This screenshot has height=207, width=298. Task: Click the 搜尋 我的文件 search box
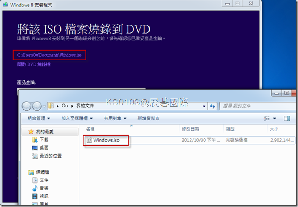(x=258, y=106)
